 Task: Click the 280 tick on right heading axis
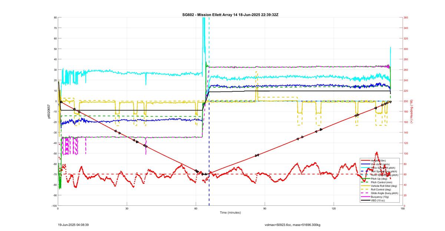406,59
